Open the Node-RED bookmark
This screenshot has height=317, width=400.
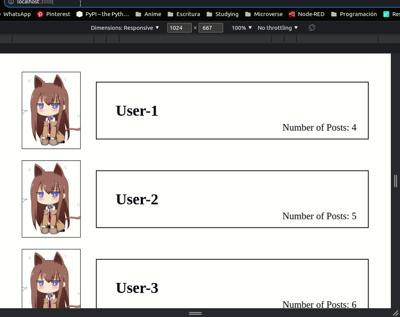pos(307,14)
